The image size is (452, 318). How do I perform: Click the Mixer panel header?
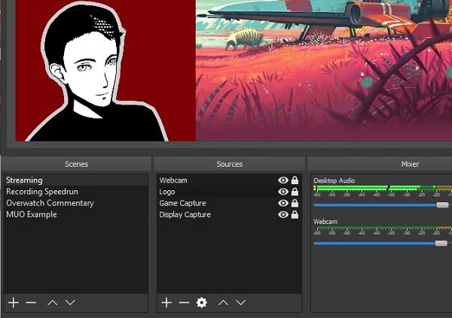(380, 164)
